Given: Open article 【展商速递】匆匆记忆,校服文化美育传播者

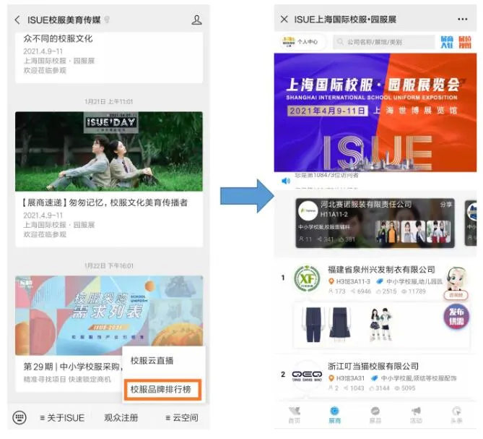Looking at the screenshot, I should pyautogui.click(x=105, y=203).
